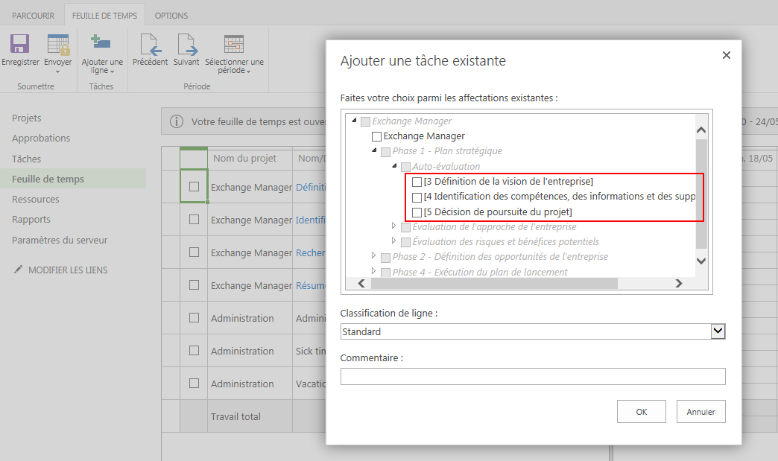This screenshot has height=461, width=778.
Task: Switch to the Options ribbon tab
Action: click(171, 15)
